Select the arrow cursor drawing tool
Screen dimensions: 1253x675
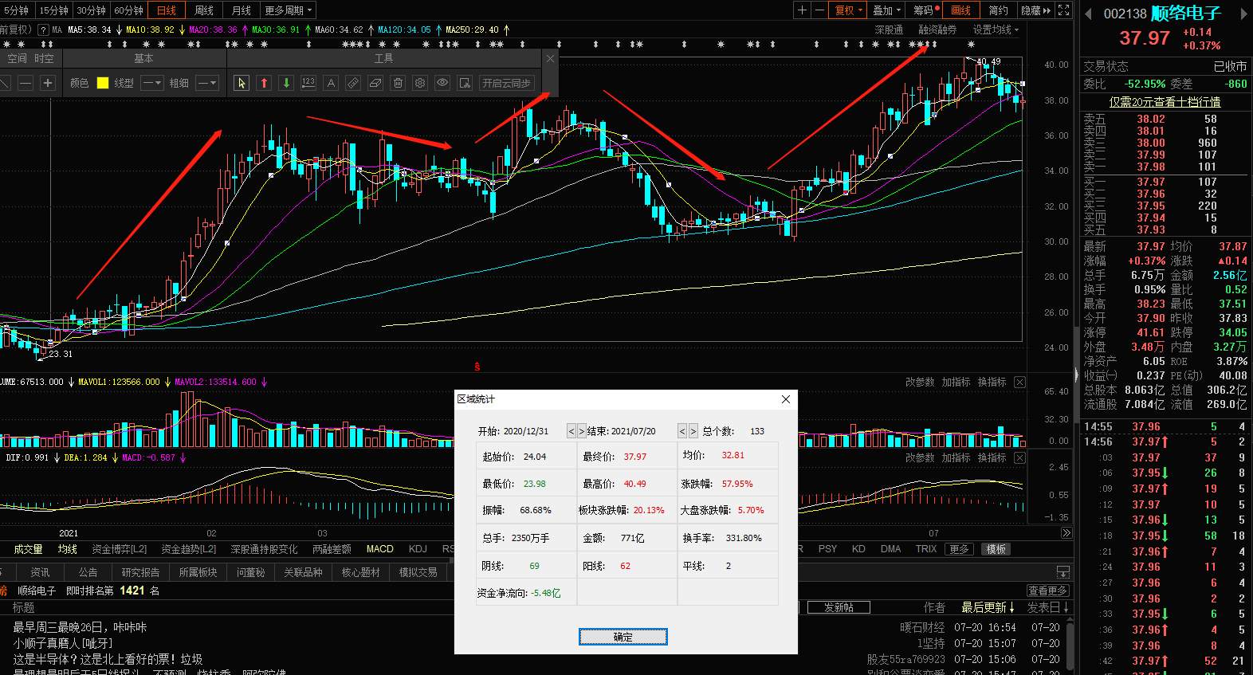pos(242,83)
